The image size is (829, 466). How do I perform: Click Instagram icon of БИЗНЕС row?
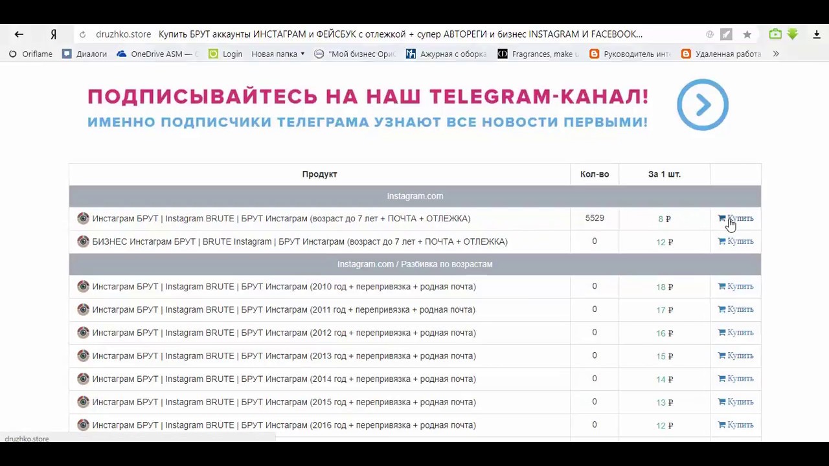pos(83,241)
